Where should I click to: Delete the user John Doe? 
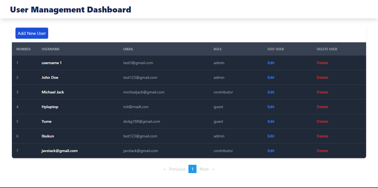tap(322, 77)
